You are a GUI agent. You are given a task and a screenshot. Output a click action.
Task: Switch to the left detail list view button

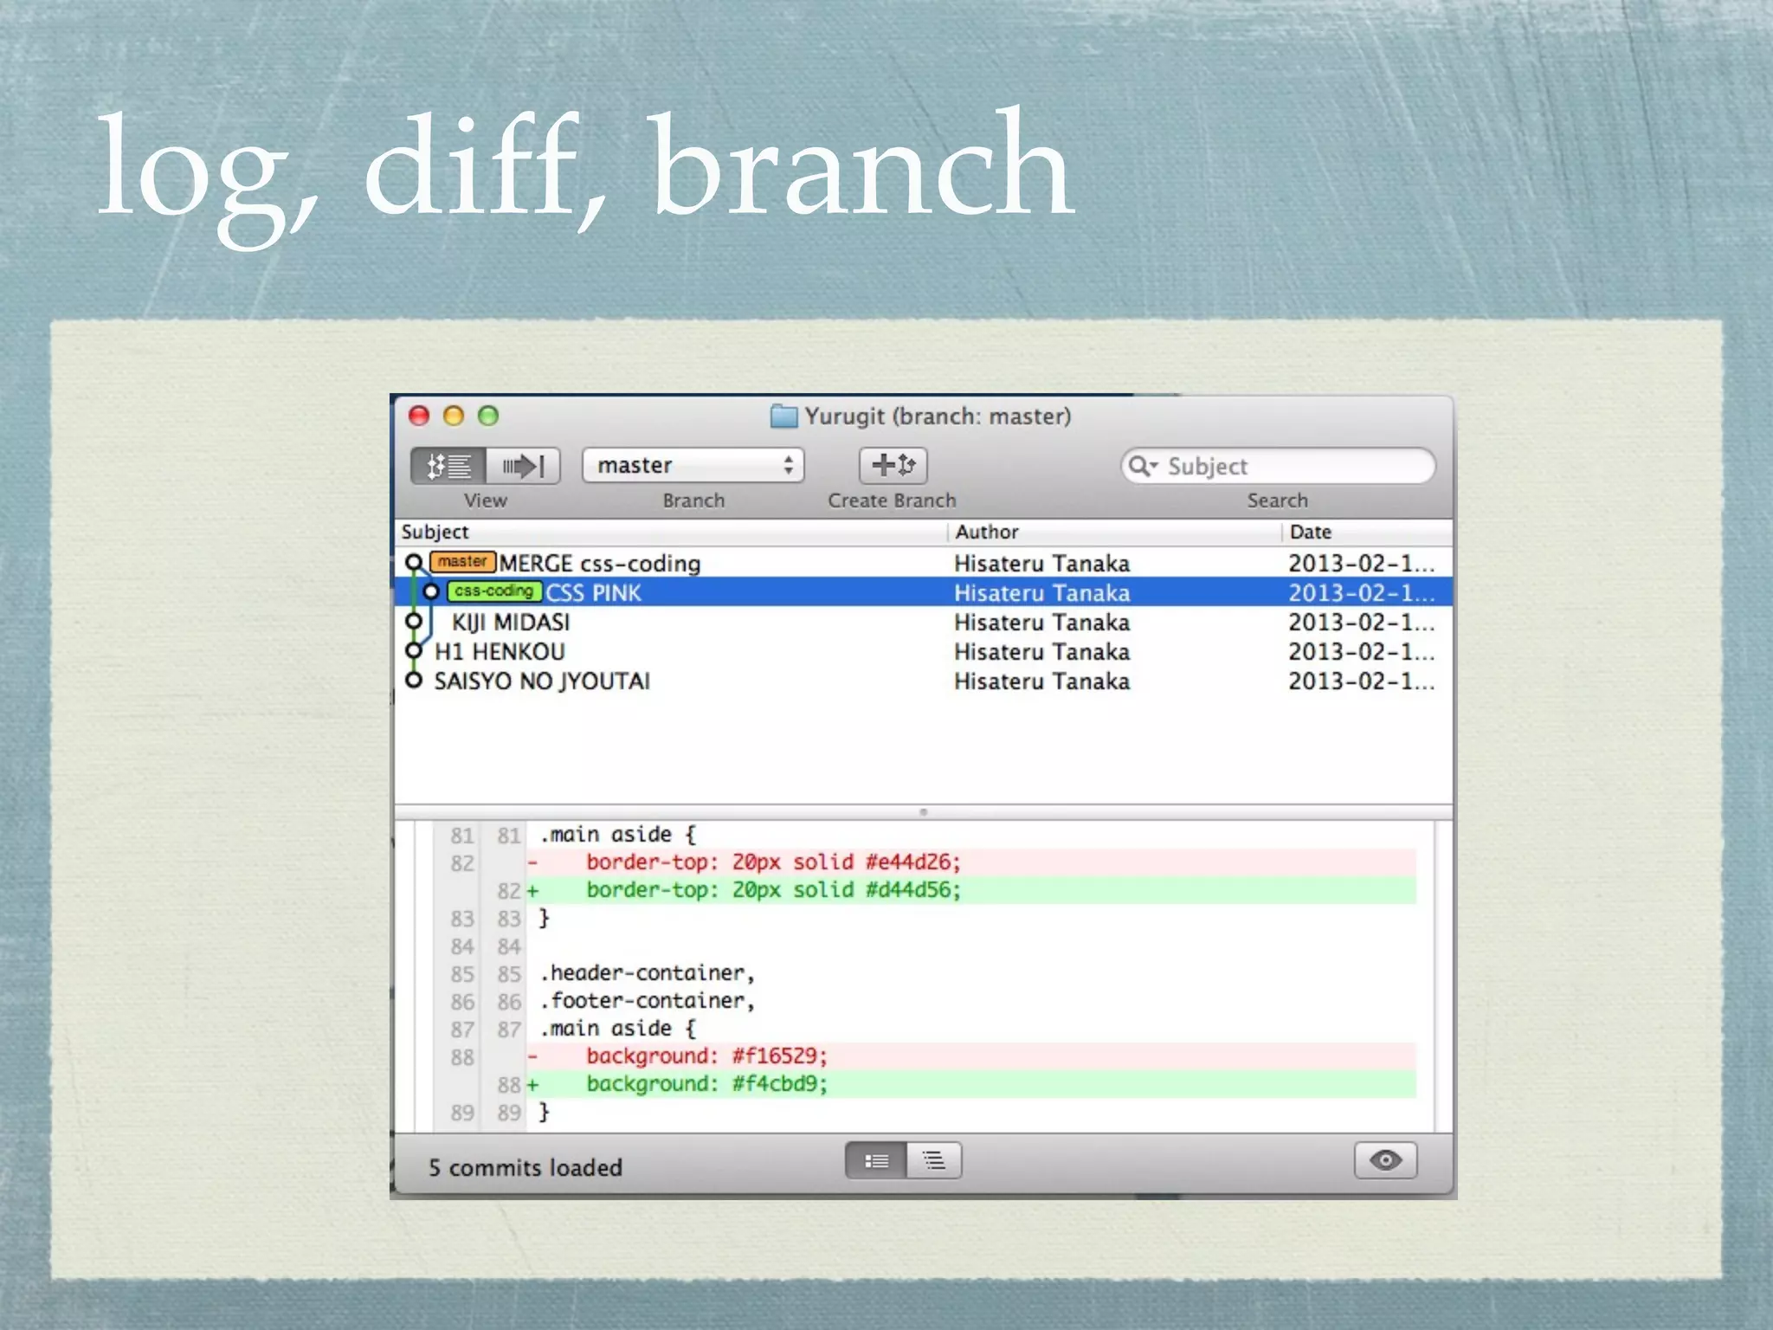(875, 1160)
